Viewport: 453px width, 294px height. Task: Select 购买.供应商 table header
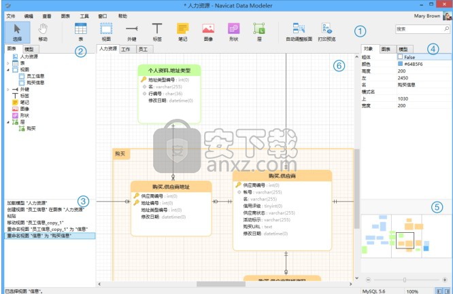point(282,176)
